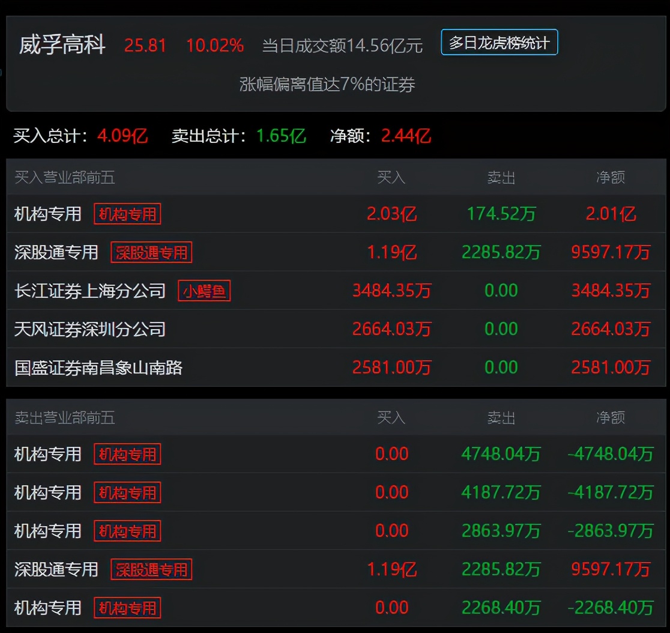
Task: Click 净额 column header in 买入营业部前五 table
Action: pyautogui.click(x=611, y=177)
